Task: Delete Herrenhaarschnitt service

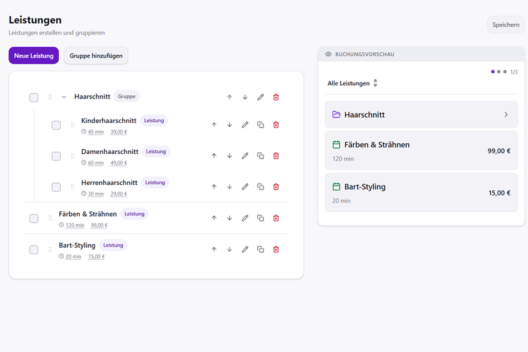Action: (276, 187)
